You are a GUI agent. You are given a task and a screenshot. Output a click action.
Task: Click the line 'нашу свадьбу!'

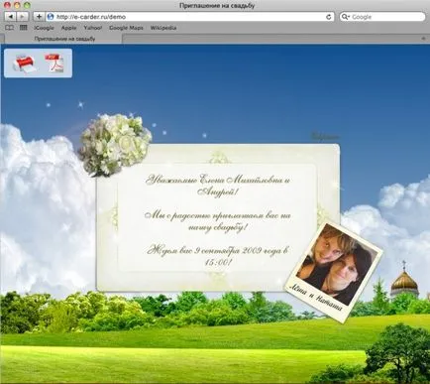pos(218,227)
